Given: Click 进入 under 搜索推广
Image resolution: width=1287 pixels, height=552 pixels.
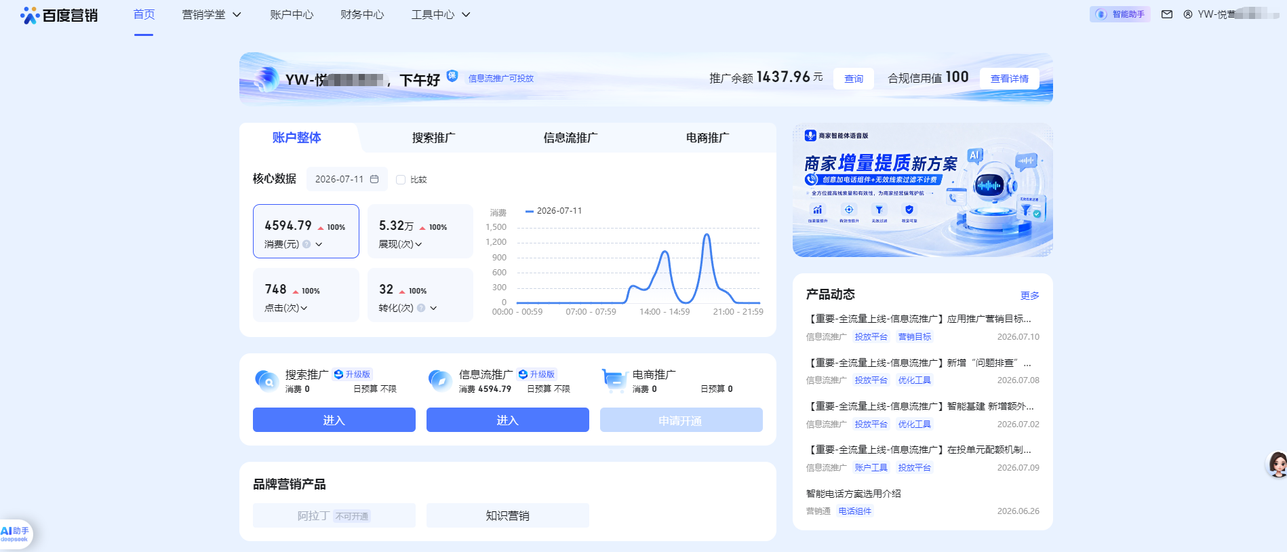Looking at the screenshot, I should (x=334, y=420).
